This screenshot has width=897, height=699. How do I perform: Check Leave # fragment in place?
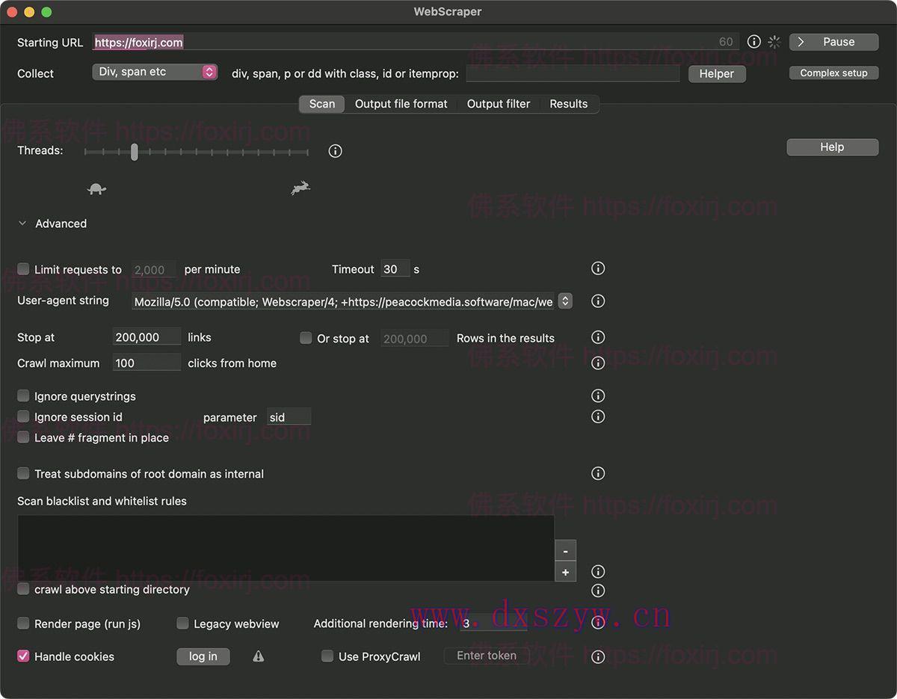23,437
